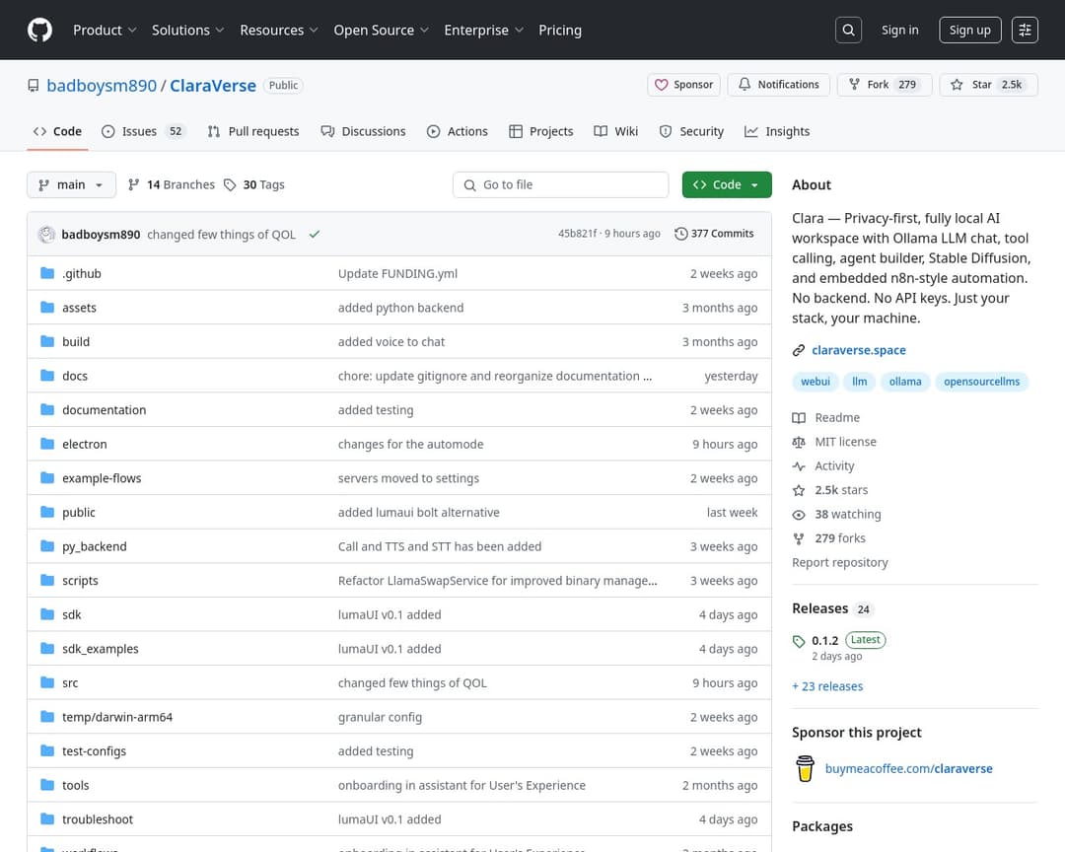Viewport: 1065px width, 852px height.
Task: Click the + 23 releases link
Action: point(827,687)
